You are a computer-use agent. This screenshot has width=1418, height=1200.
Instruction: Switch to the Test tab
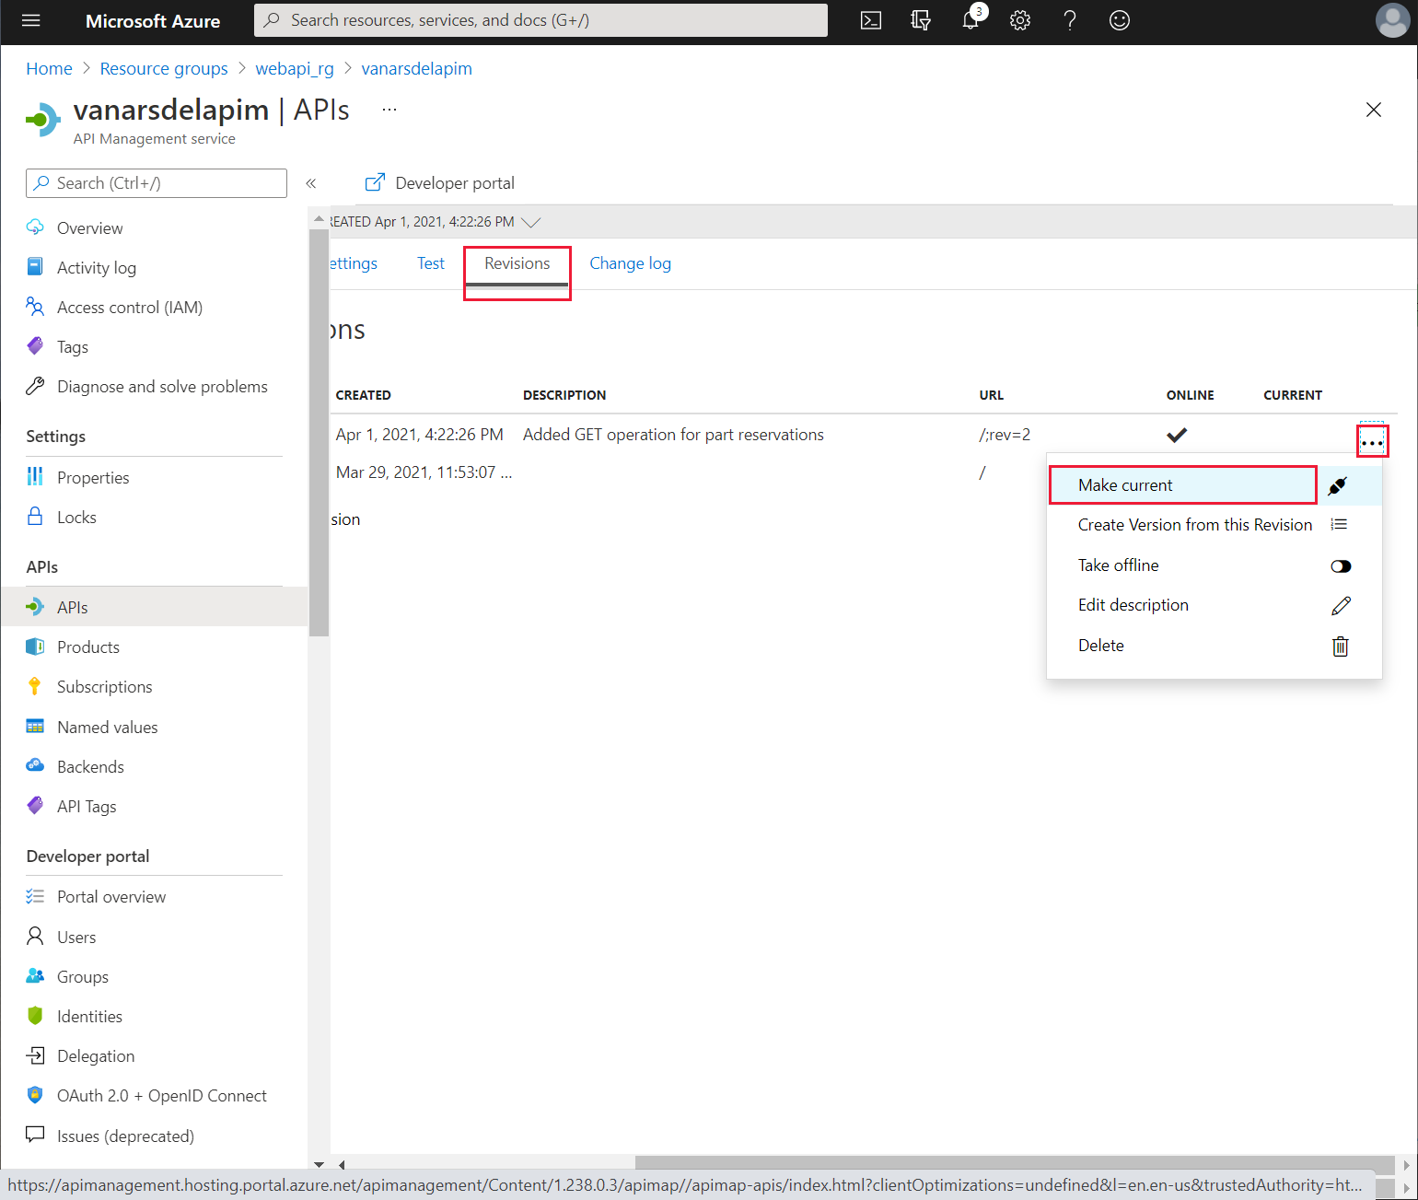click(x=431, y=263)
